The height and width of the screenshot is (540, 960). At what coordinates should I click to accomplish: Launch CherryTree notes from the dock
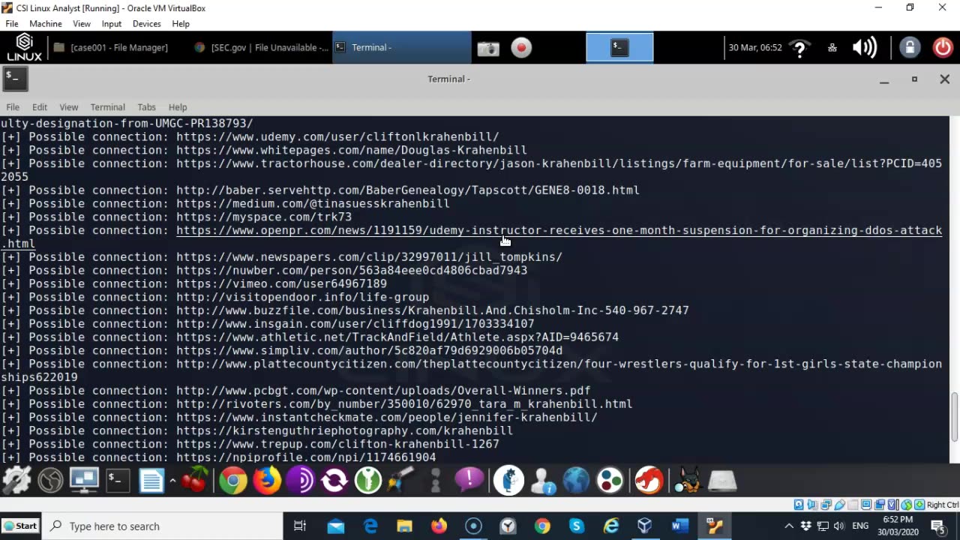[x=195, y=480]
